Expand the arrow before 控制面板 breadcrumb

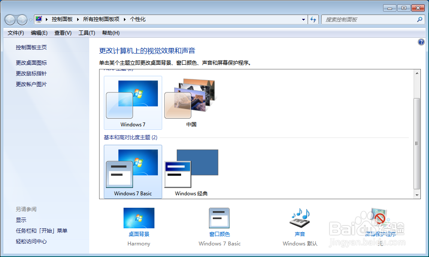46,19
